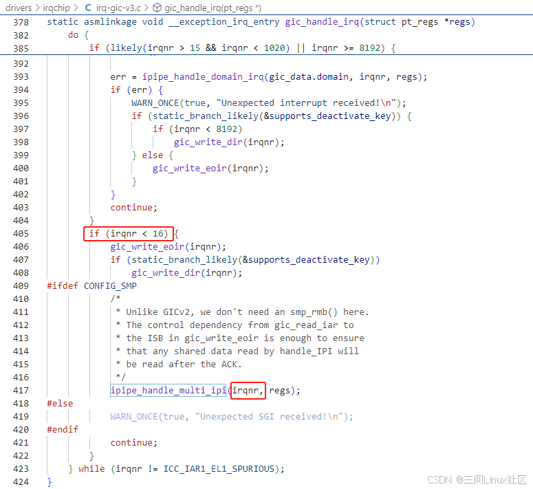This screenshot has height=489, width=533.
Task: Click 'if (irqnr < 16)' on line 405
Action: (129, 234)
